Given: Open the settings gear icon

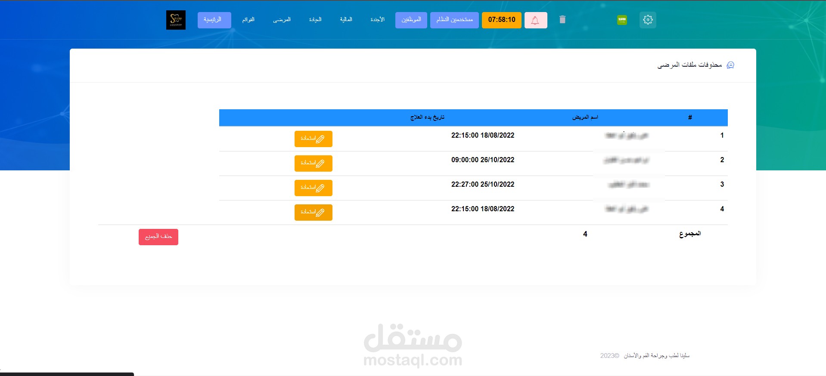Looking at the screenshot, I should pyautogui.click(x=648, y=20).
